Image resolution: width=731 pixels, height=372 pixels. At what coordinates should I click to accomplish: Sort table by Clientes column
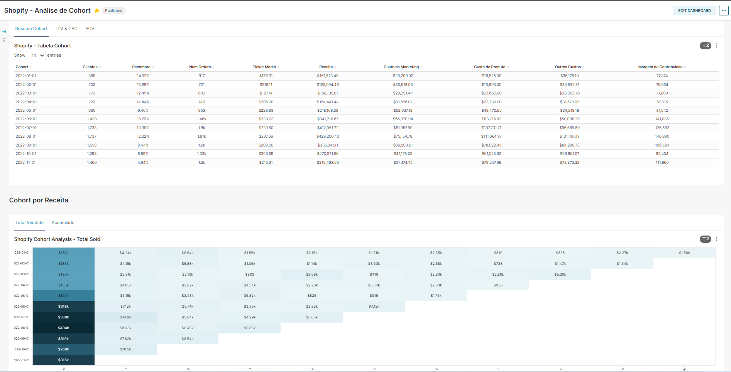point(92,67)
